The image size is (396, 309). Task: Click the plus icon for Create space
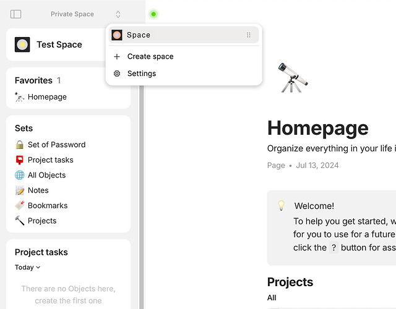point(117,56)
